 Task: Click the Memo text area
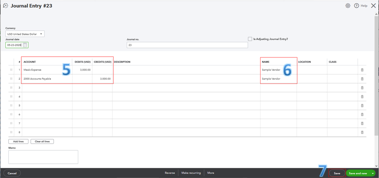click(43, 157)
